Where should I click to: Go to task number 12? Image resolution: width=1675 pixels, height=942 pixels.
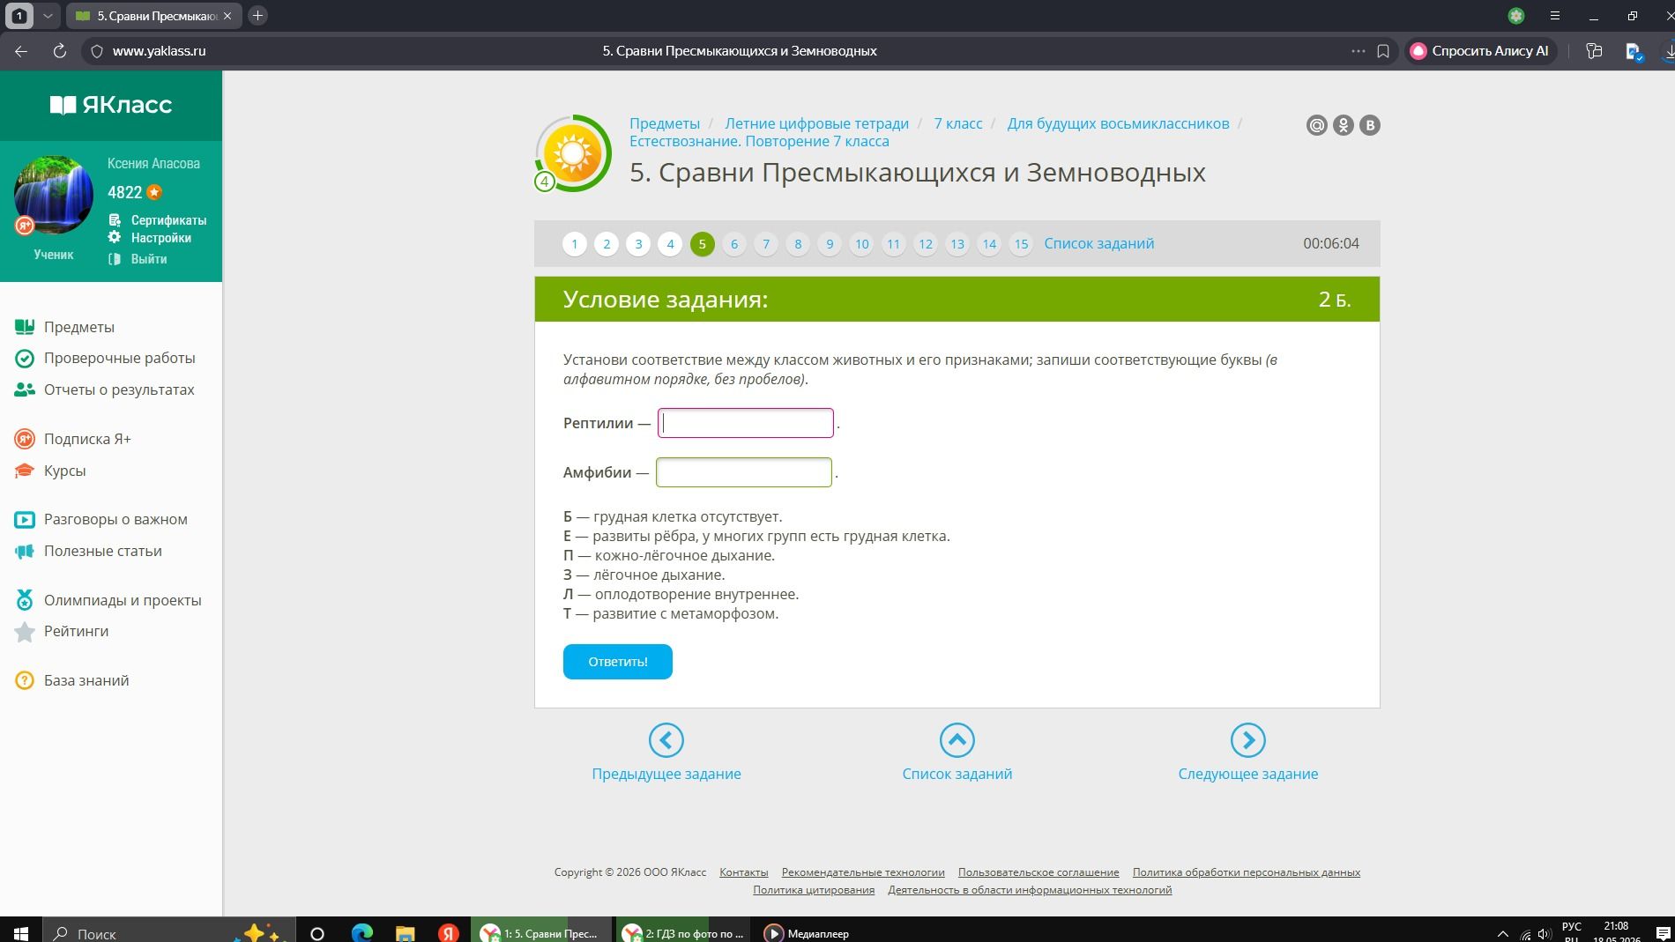tap(925, 244)
